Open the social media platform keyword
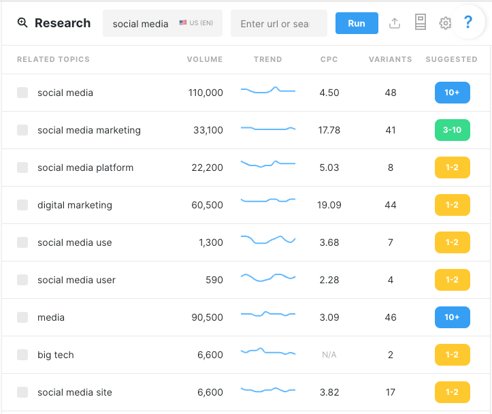Screen dimensions: 492x414 85,168
